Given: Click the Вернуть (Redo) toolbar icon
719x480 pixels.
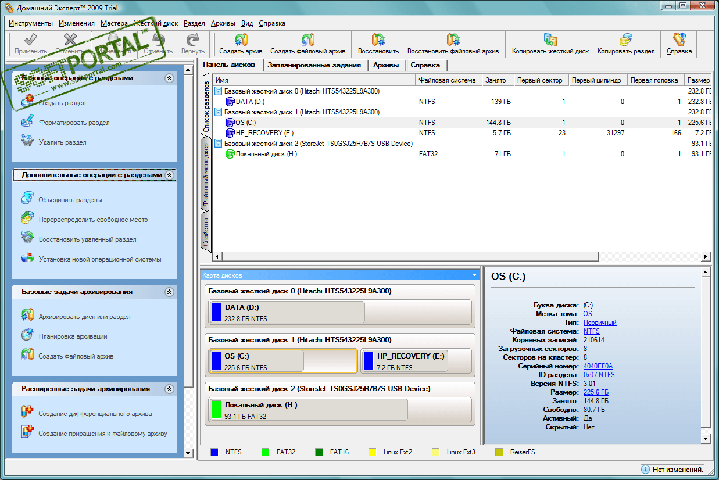Looking at the screenshot, I should pyautogui.click(x=192, y=40).
